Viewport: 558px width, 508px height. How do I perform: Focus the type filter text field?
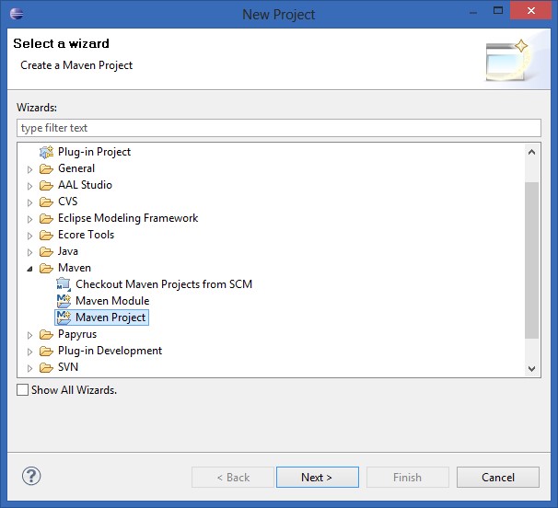(x=279, y=128)
